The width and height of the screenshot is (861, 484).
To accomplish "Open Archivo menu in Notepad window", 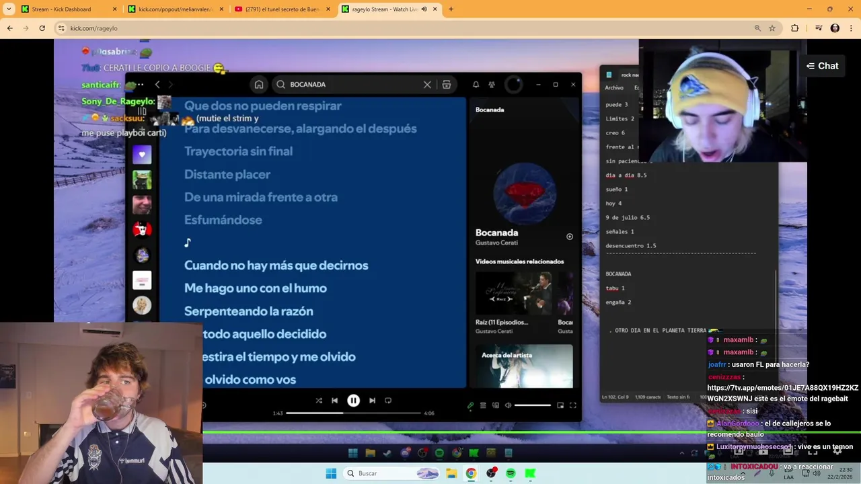I will (614, 87).
